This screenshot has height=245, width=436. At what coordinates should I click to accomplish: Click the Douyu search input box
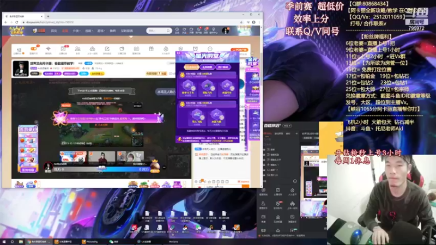(x=156, y=30)
